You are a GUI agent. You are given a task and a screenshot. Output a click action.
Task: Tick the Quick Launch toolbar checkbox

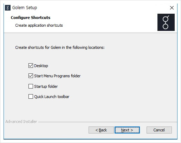click(x=31, y=97)
